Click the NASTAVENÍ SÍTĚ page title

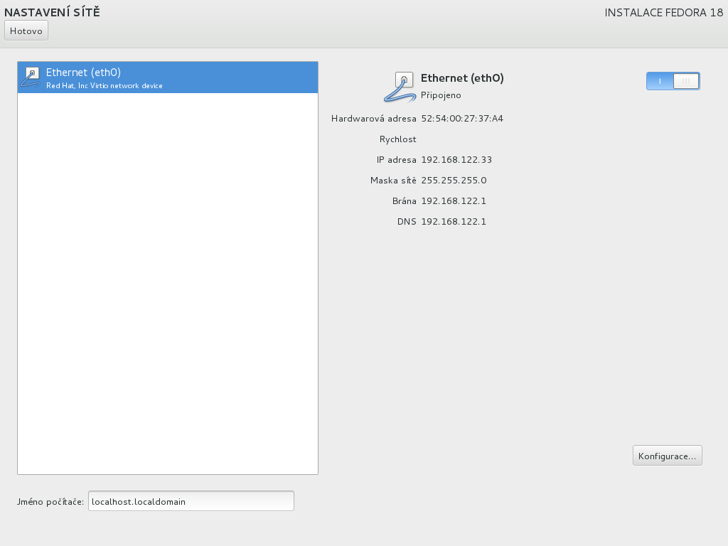click(x=52, y=12)
